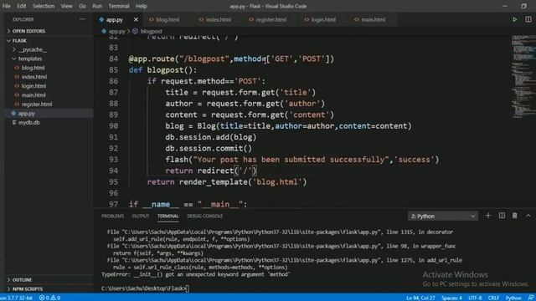This screenshot has height=301, width=536.
Task: Run Python file with the play icon
Action: (x=515, y=20)
